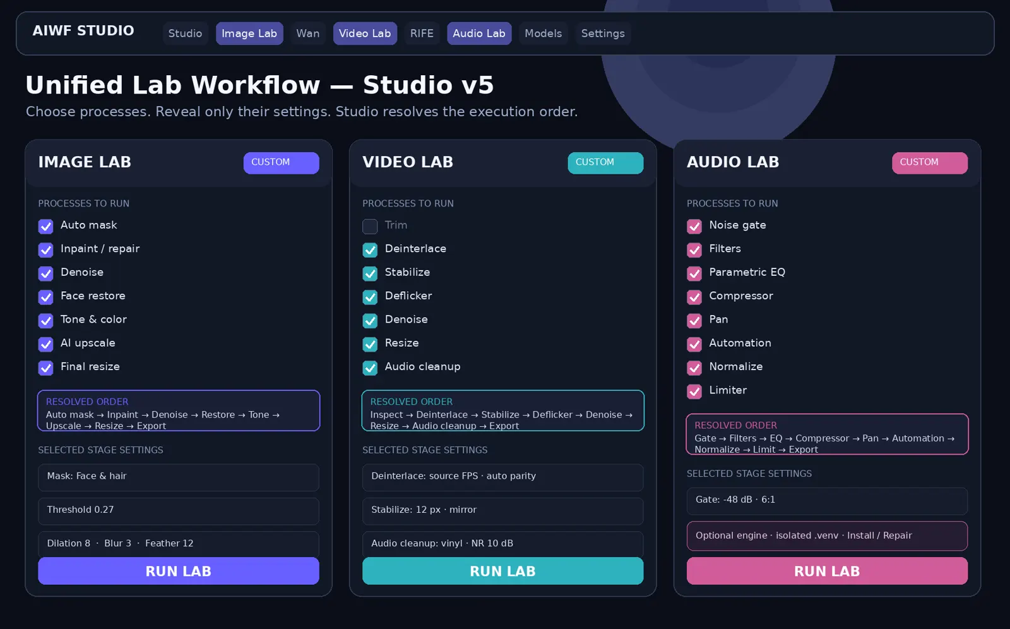Toggle Filters checkbox

[694, 250]
